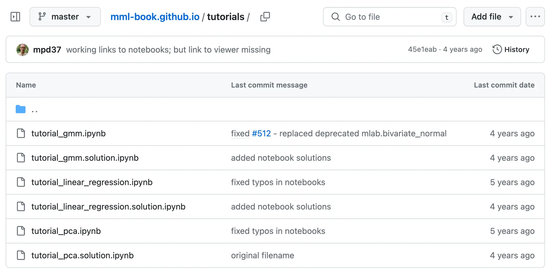Click the Last commit date column header
Screen dimensions: 549x277
[504, 85]
